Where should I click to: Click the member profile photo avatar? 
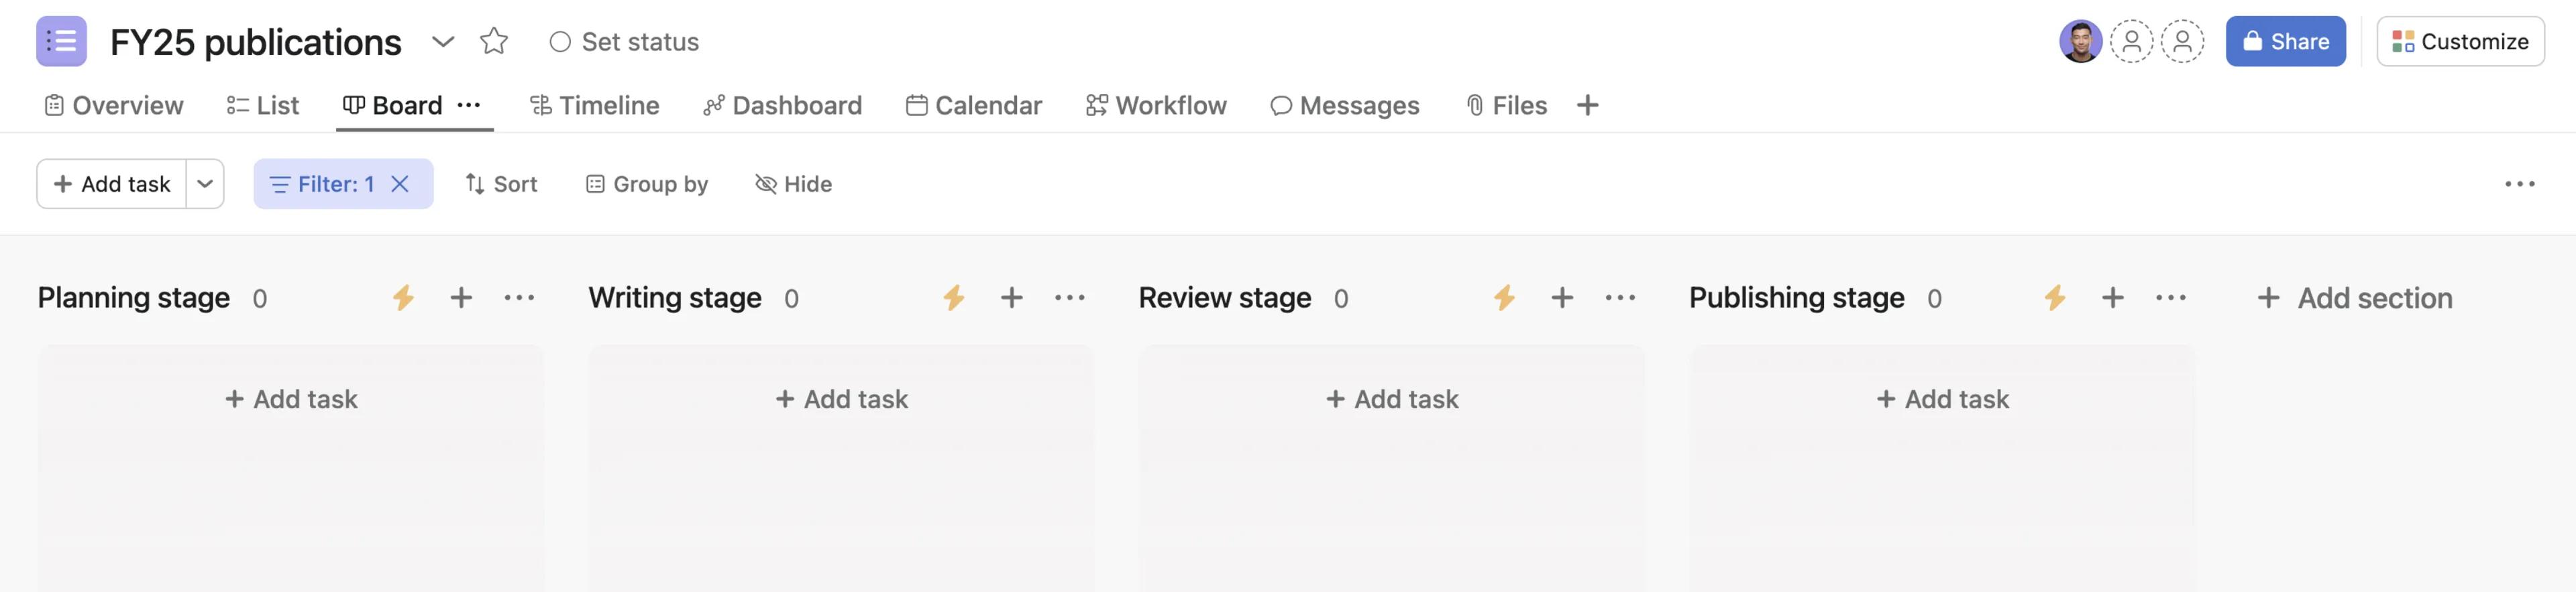[x=2080, y=42]
